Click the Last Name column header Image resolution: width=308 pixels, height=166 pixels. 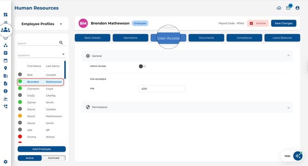click(53, 66)
